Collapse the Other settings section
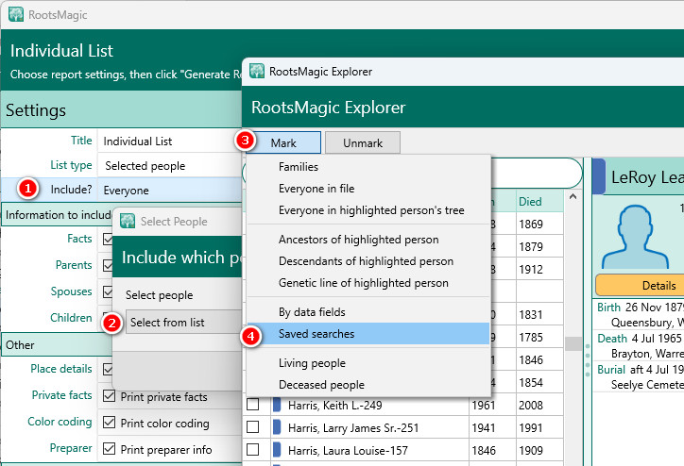684x466 pixels. pyautogui.click(x=57, y=344)
